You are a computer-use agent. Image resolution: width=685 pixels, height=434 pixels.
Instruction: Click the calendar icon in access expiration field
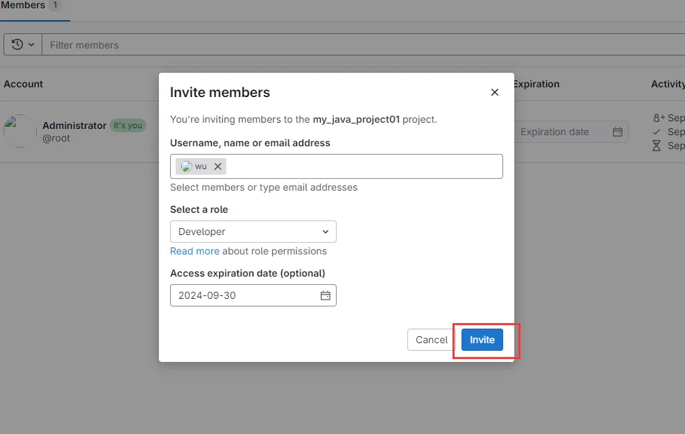(325, 295)
